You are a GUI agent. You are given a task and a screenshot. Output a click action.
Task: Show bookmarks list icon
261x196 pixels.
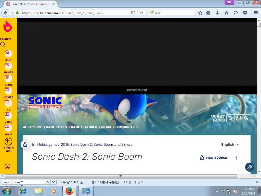click(x=208, y=13)
